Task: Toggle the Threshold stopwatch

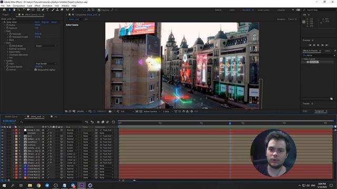Action: 11,34
